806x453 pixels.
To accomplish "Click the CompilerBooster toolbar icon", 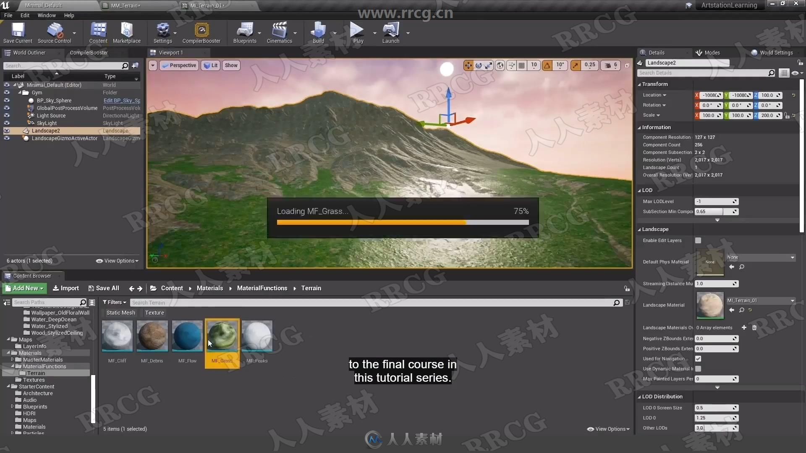I will [201, 33].
